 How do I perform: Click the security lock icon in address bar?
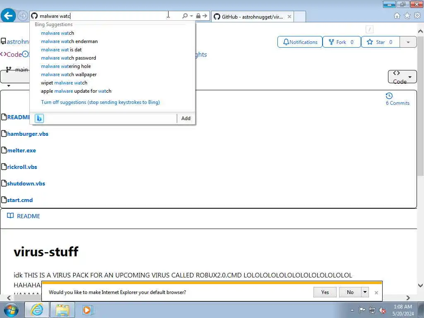pos(198,16)
